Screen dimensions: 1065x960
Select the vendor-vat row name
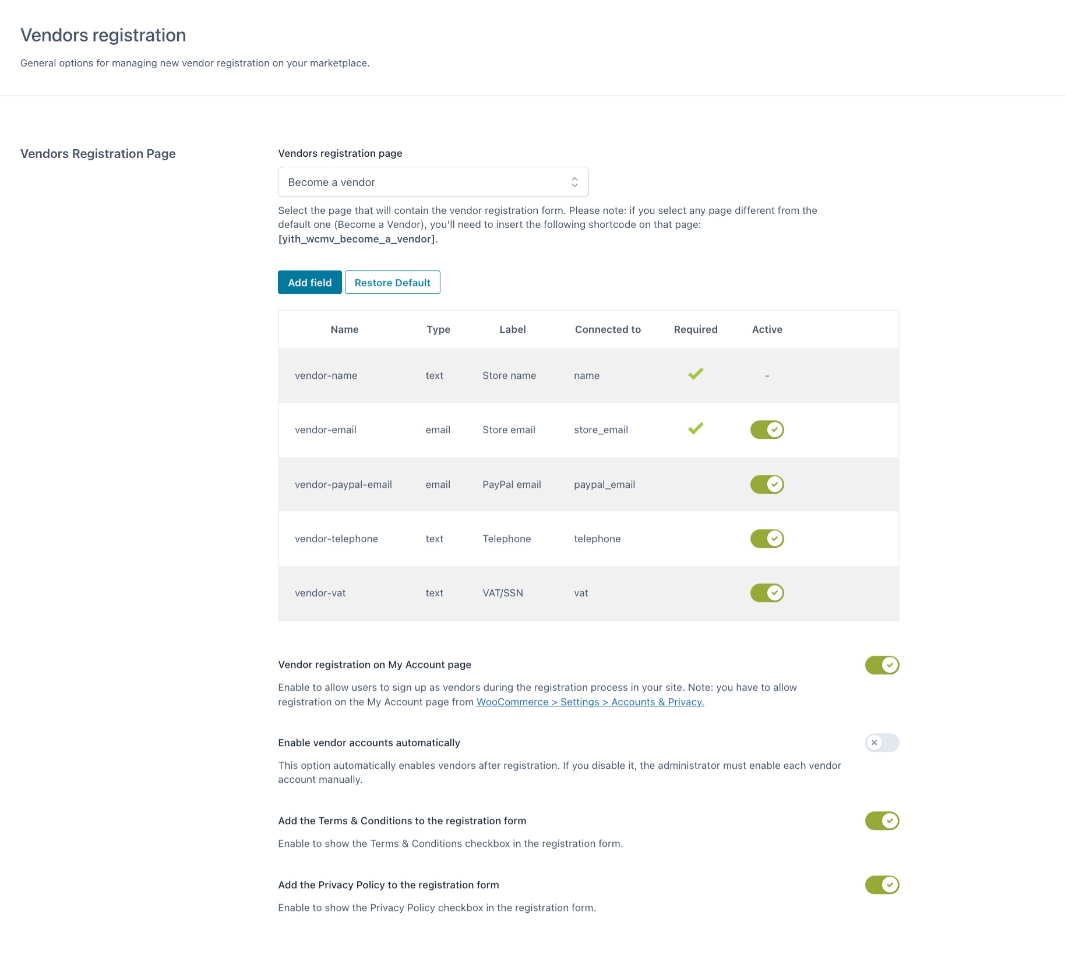pyautogui.click(x=320, y=593)
